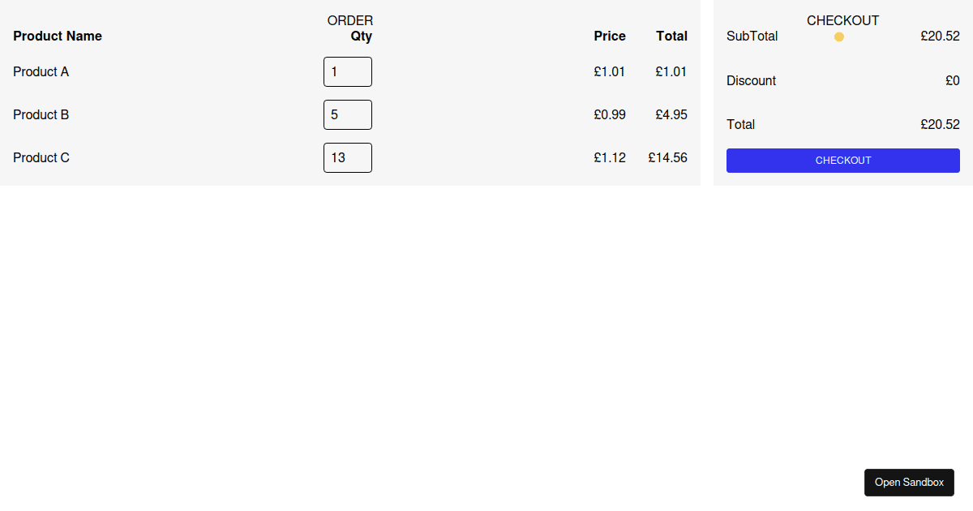Click the yellow dot under the CHECKOUT heading
Screen dimensions: 973x511
[839, 36]
